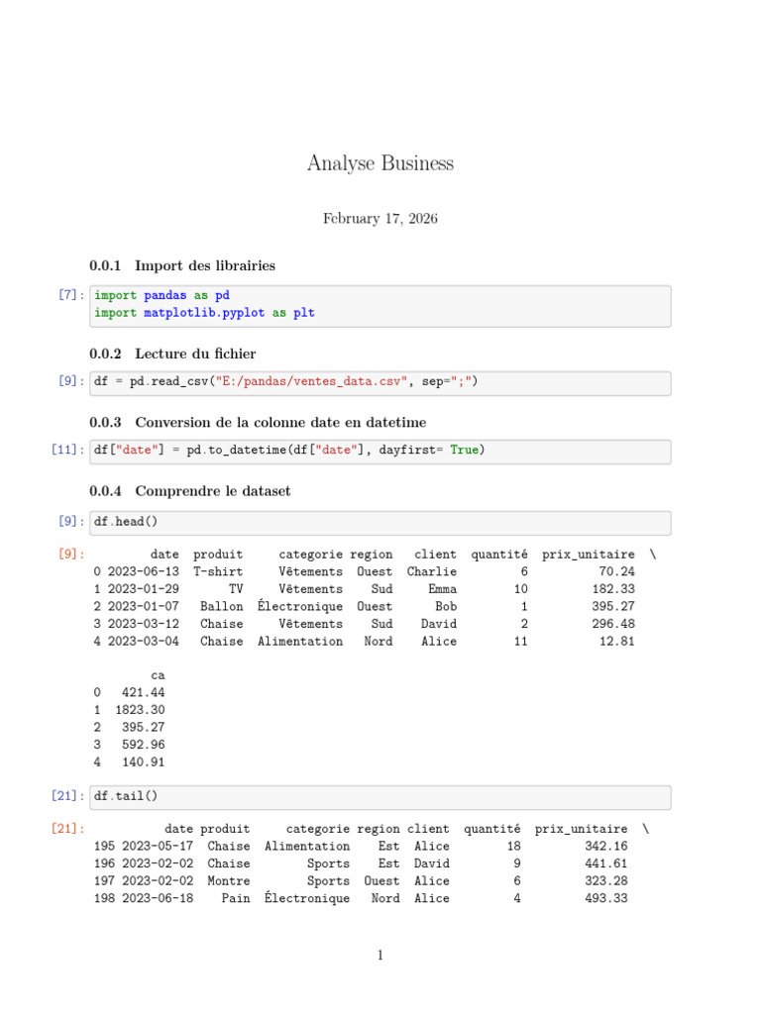Click the cell prompt '[7]:'
Screen dimensions: 761x1014
71,295
